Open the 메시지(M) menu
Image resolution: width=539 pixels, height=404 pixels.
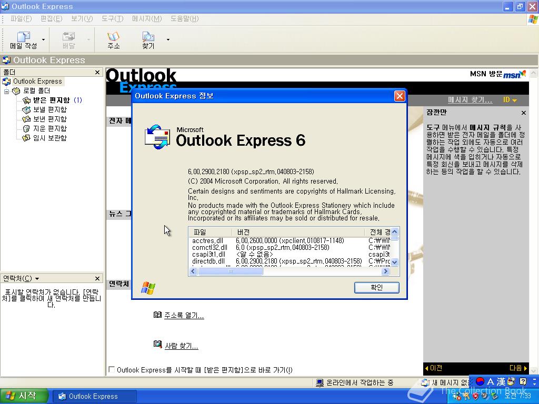147,18
